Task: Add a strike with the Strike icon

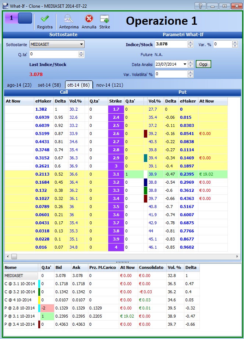Action: pyautogui.click(x=105, y=19)
